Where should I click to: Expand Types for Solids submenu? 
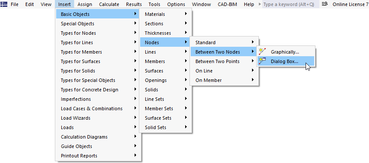[99, 71]
